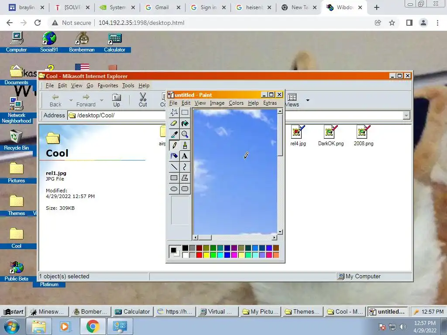Switch to the Themes taskbar button

tap(303, 311)
